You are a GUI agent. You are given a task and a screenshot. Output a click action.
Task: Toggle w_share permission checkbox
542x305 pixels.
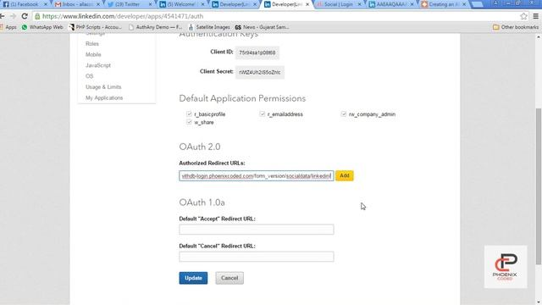tap(189, 122)
